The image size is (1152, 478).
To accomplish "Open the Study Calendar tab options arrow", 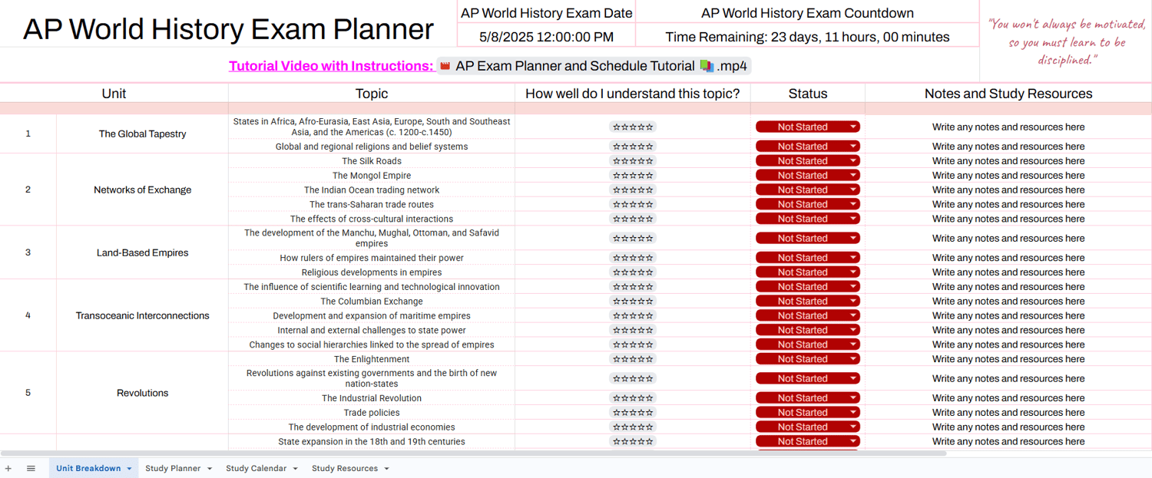I will (x=295, y=469).
